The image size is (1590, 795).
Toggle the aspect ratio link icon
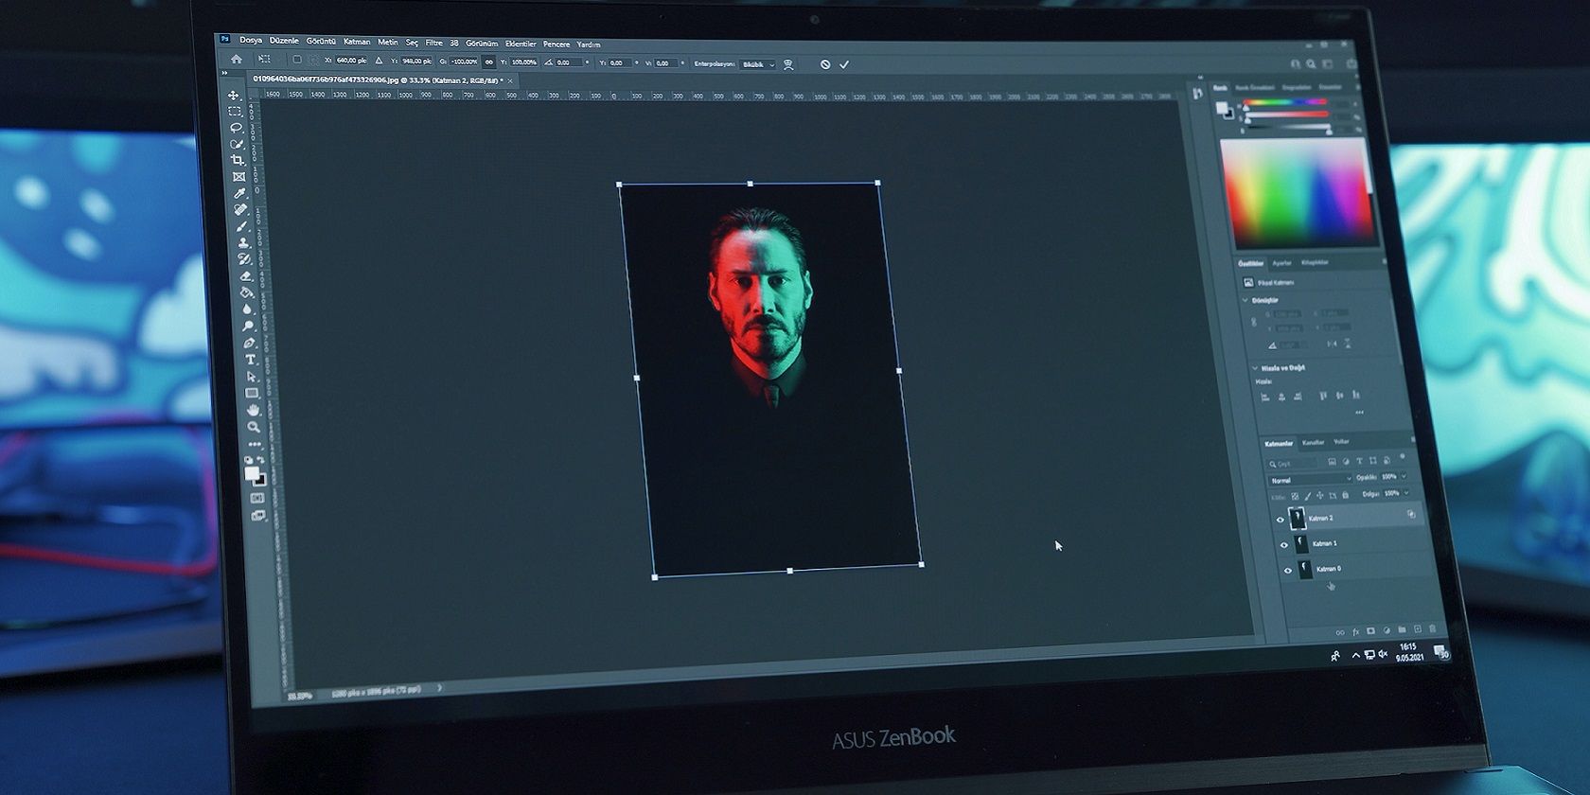488,62
